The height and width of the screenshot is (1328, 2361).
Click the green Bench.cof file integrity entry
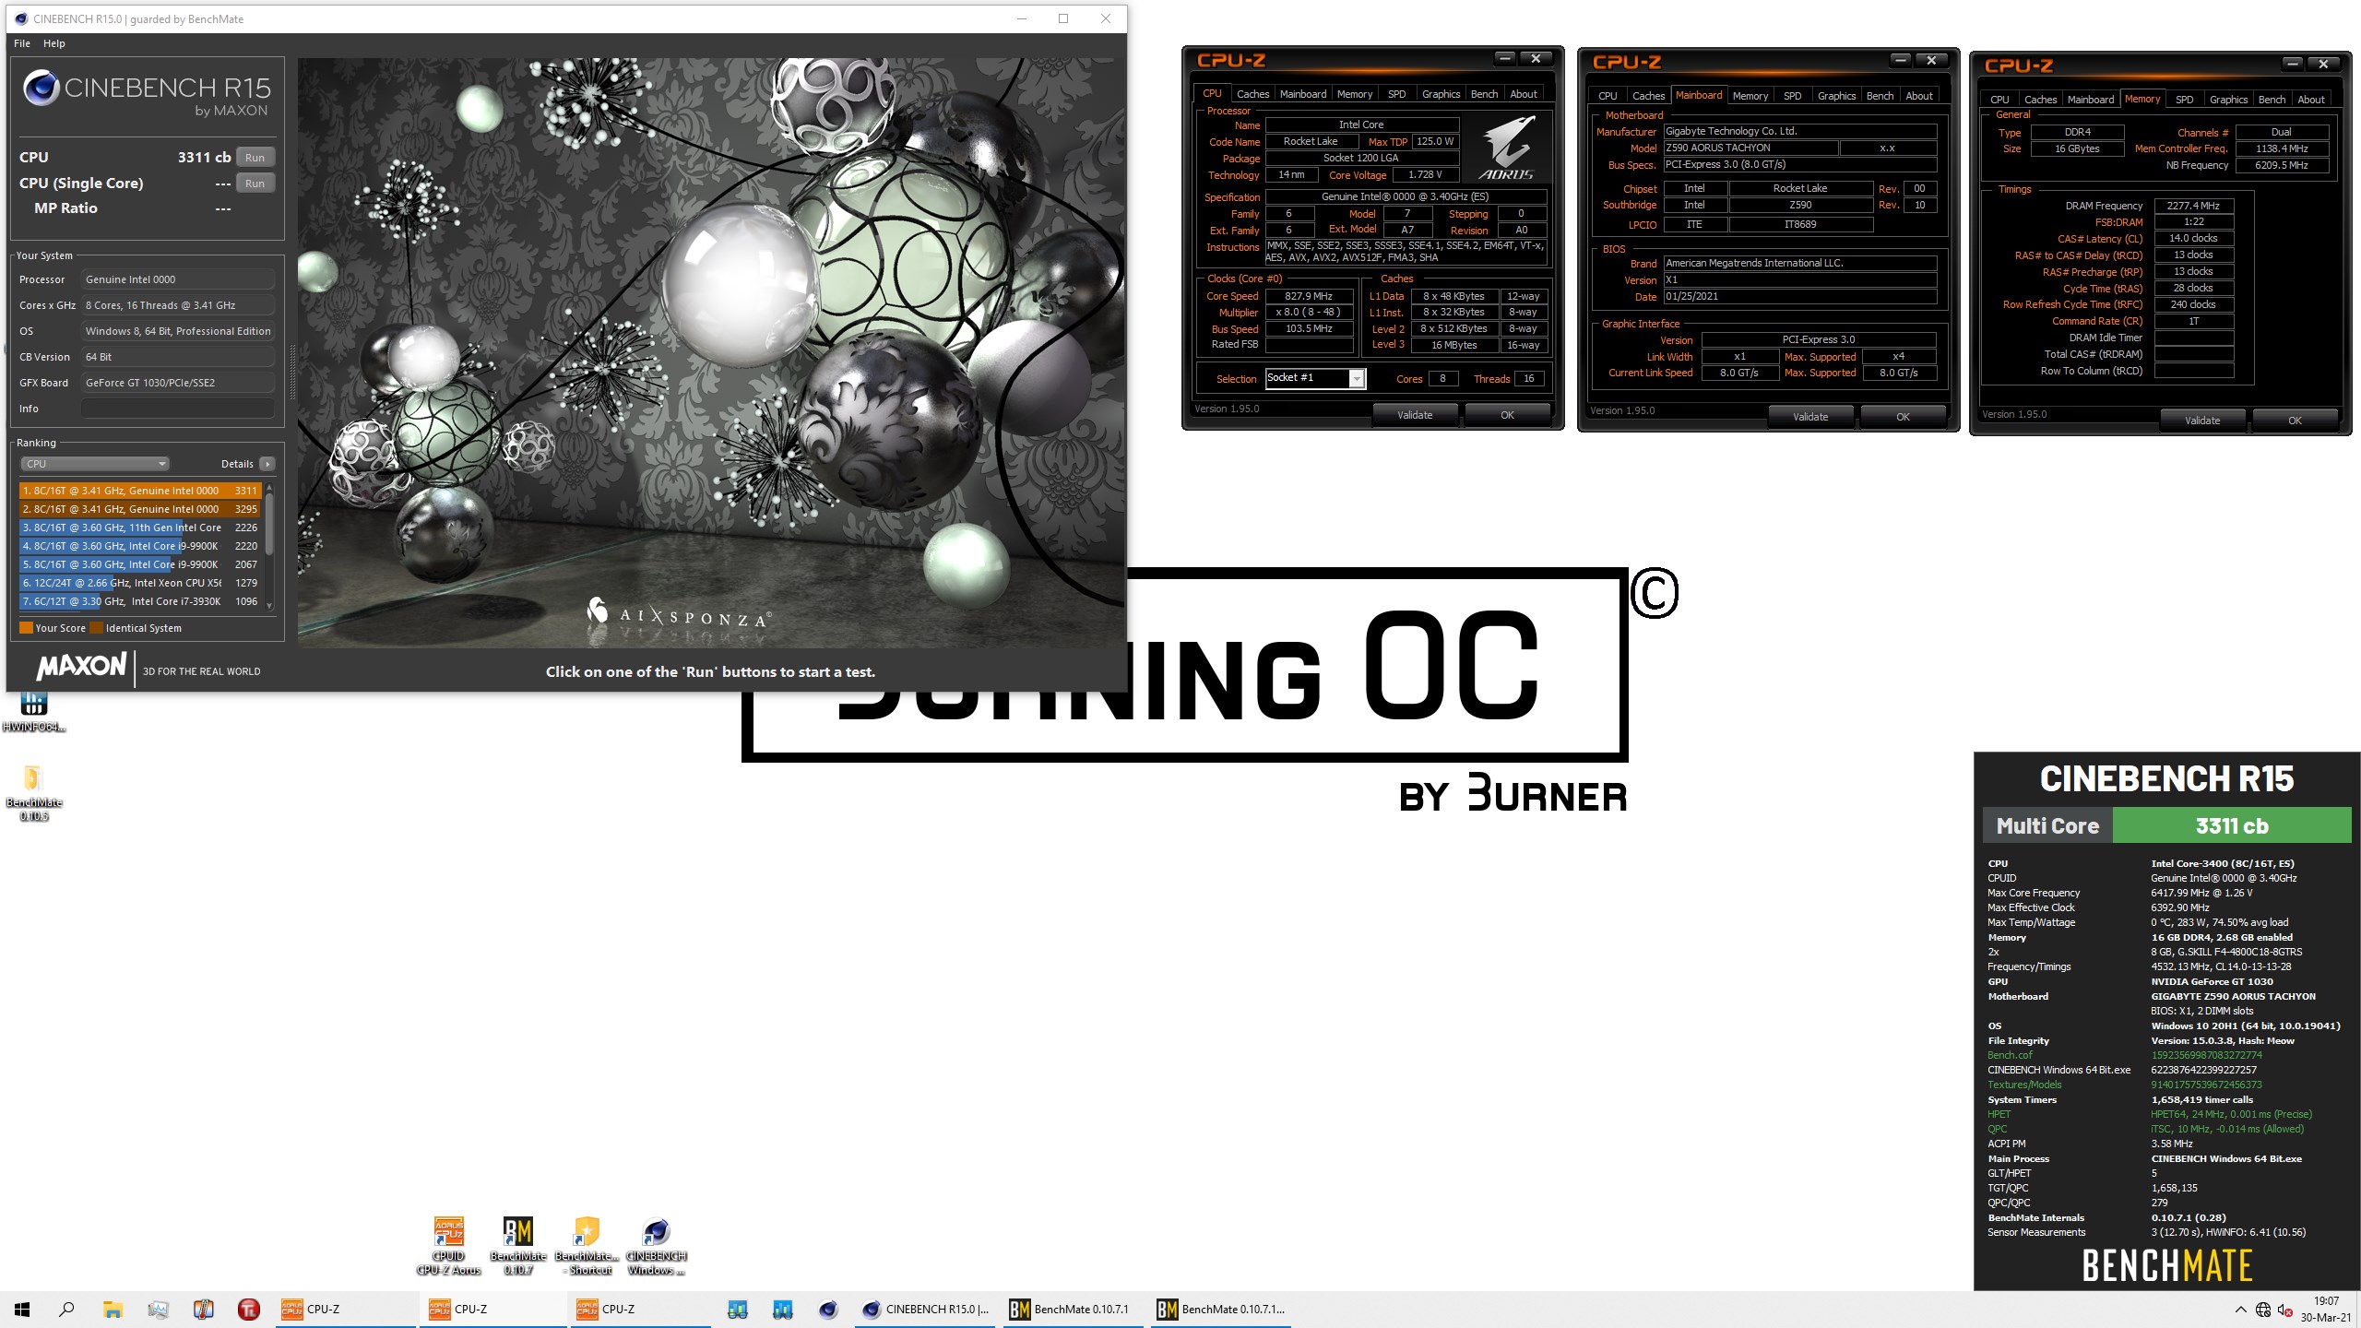click(x=2010, y=1055)
